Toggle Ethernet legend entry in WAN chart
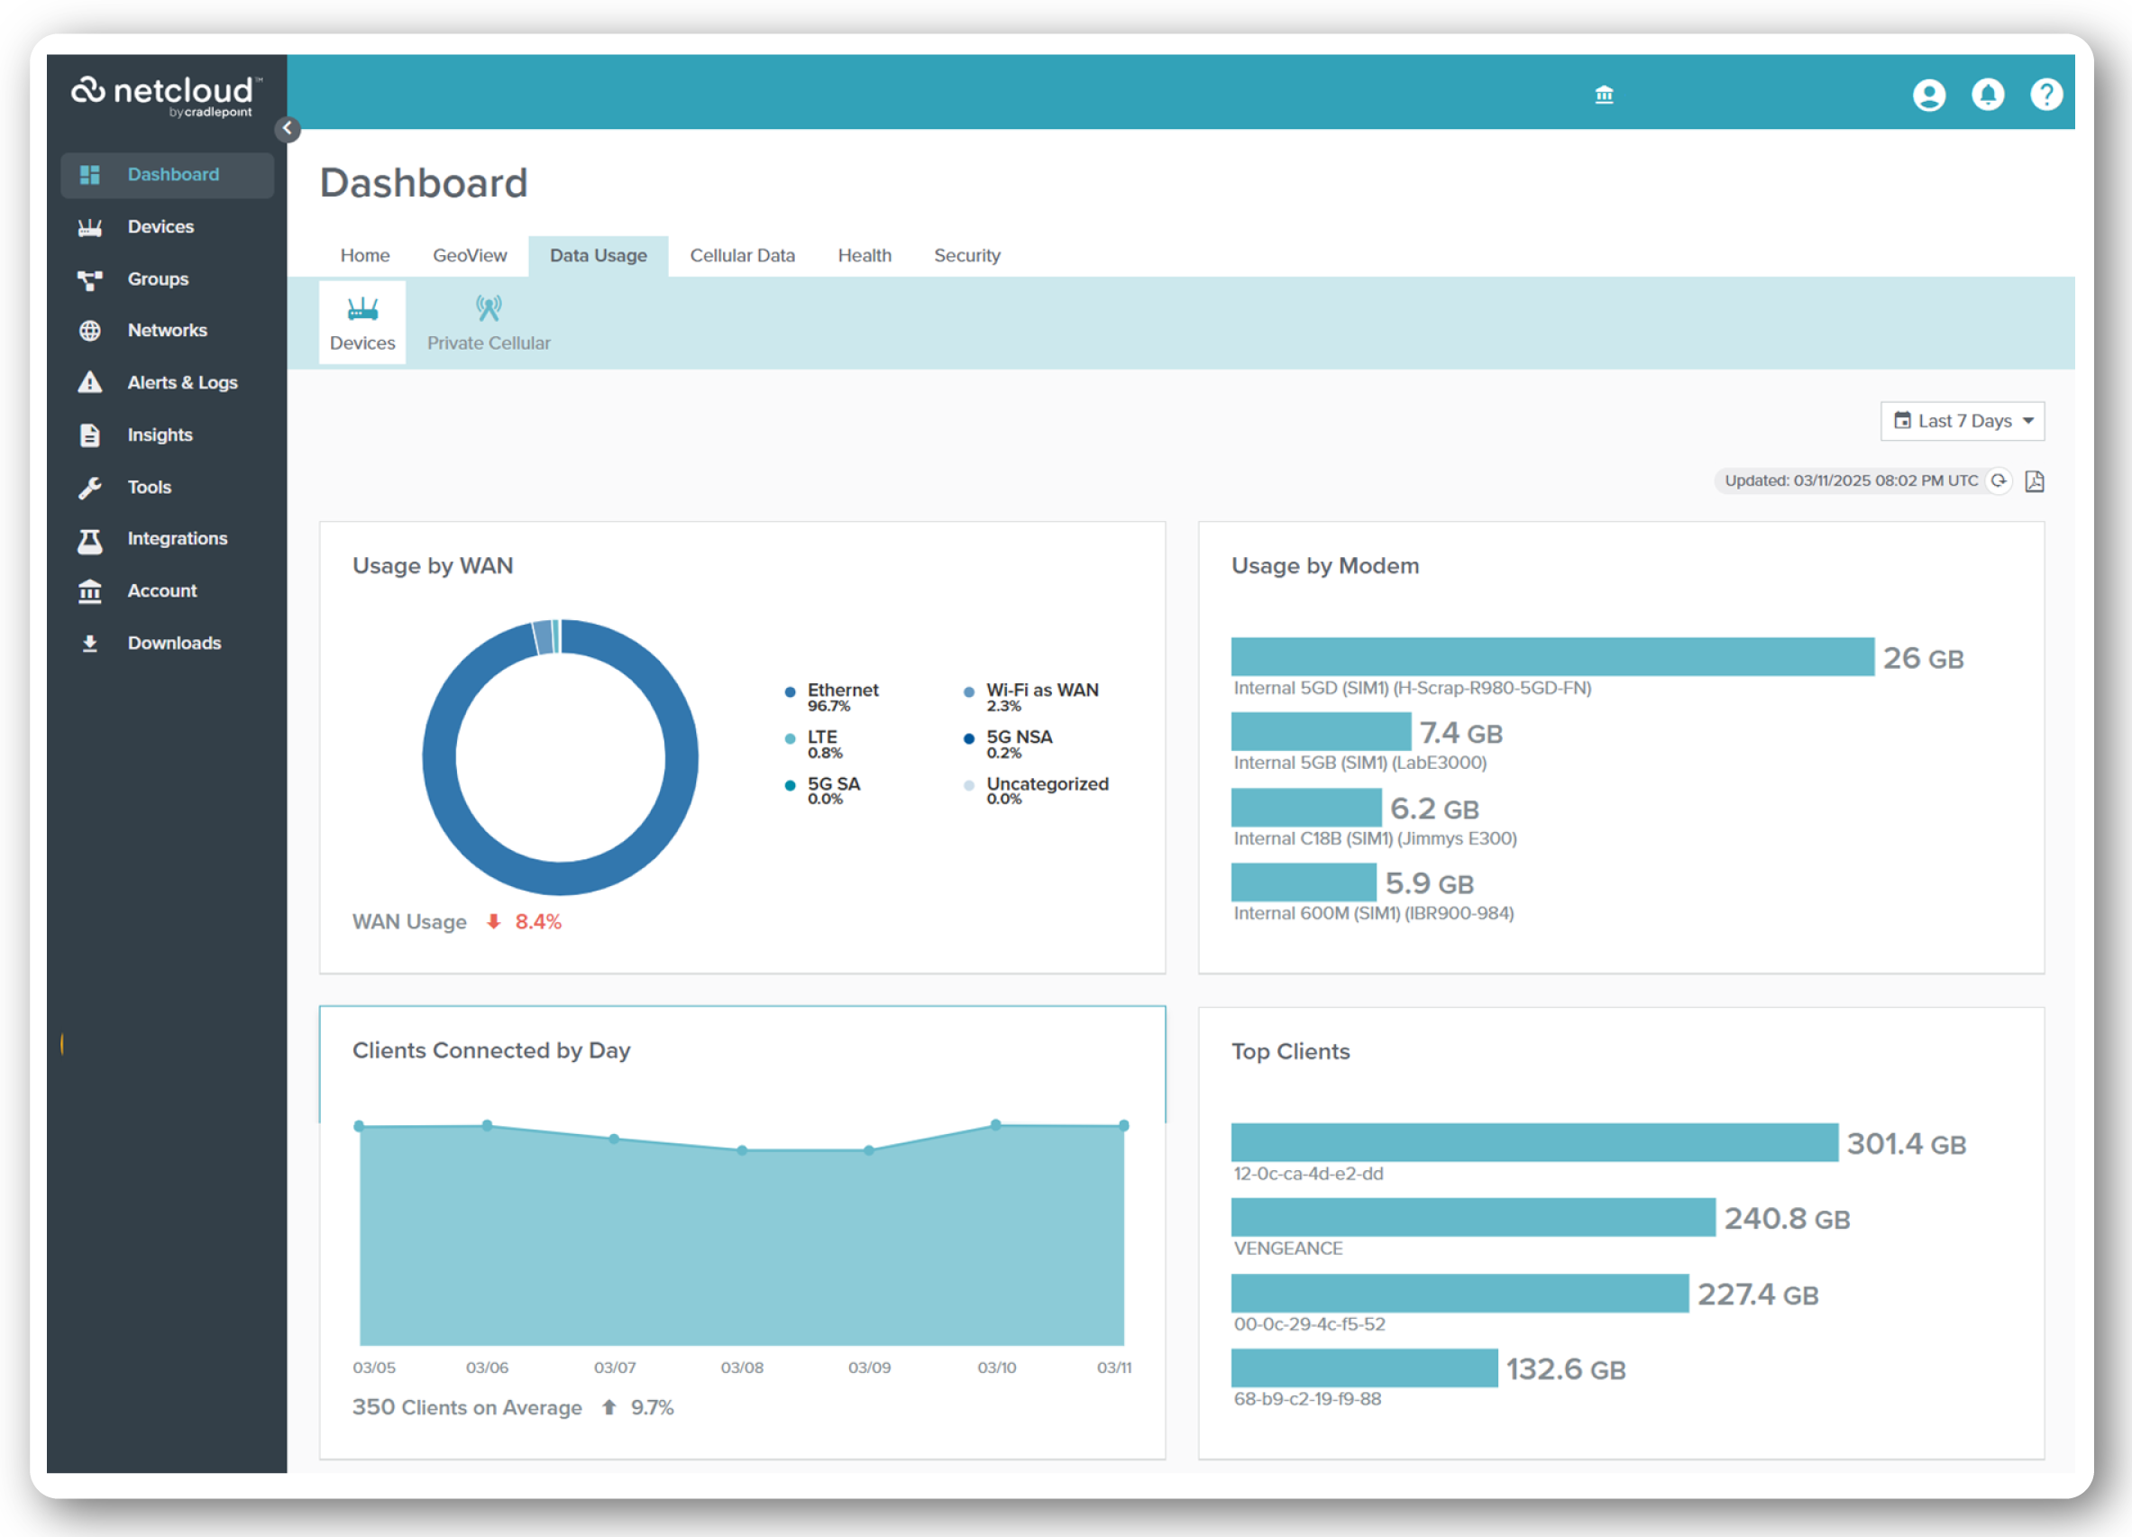The image size is (2132, 1537). pyautogui.click(x=841, y=691)
